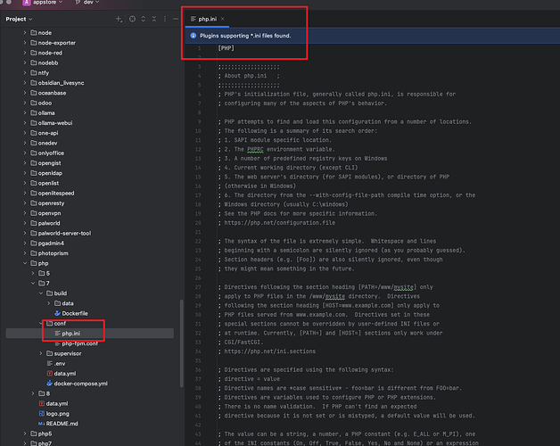Viewport: 560px width, 446px height.
Task: Select the photoprism folder
Action: (x=49, y=253)
